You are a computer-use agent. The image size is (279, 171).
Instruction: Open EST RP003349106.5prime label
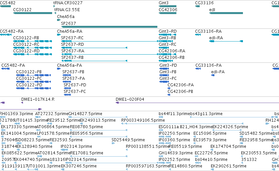tap(143, 120)
